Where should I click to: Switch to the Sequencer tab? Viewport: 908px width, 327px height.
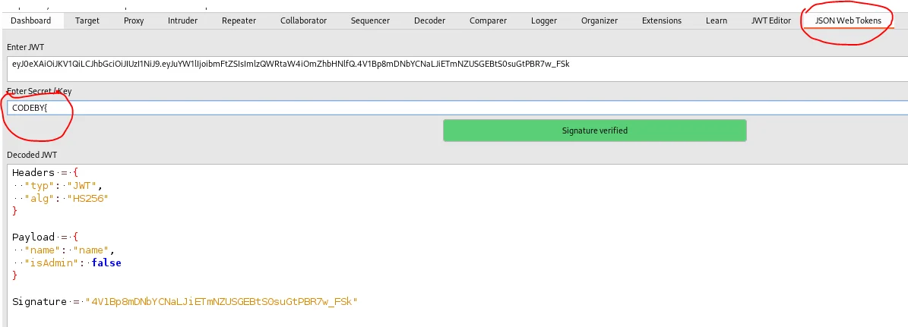(x=370, y=20)
